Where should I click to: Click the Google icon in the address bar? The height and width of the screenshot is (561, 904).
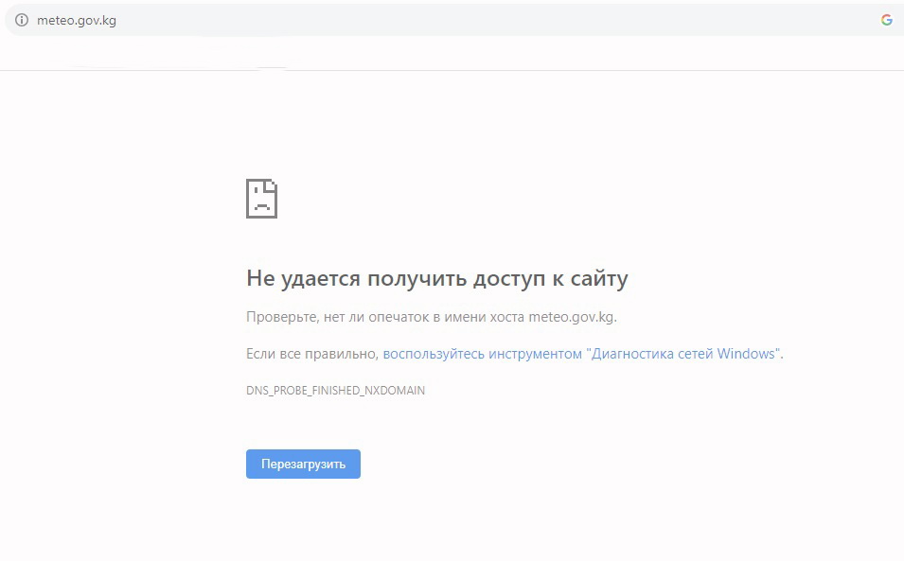point(887,20)
